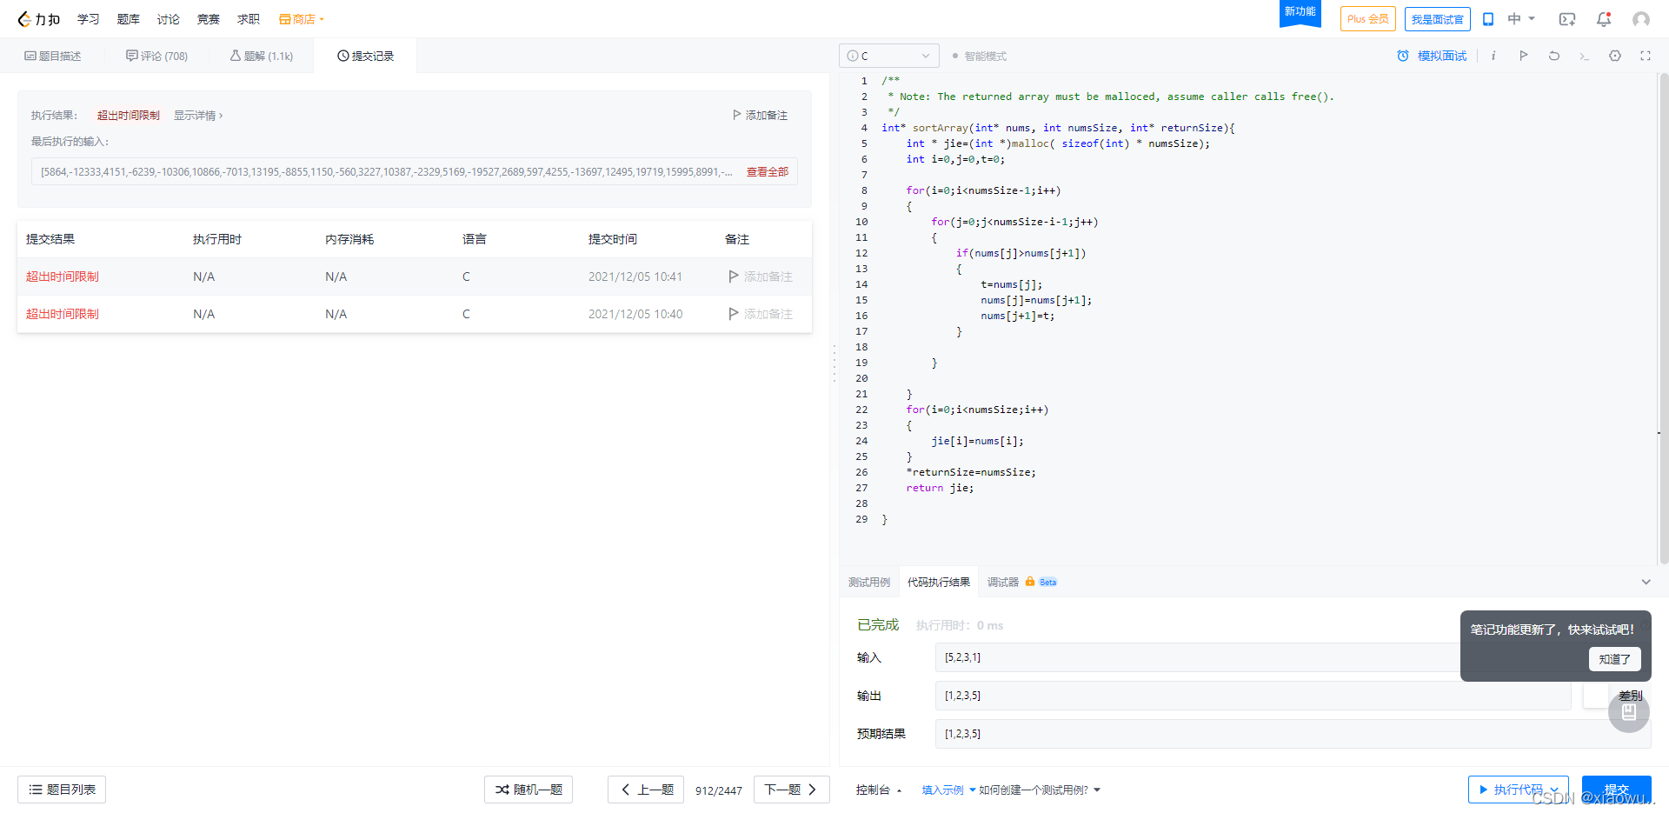Click 添加备注 beside the execution result
This screenshot has height=813, width=1669.
761,115
